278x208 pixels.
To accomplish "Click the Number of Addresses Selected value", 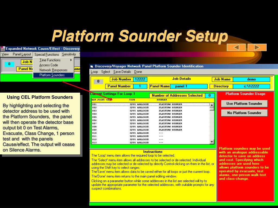I will pyautogui.click(x=210, y=96).
